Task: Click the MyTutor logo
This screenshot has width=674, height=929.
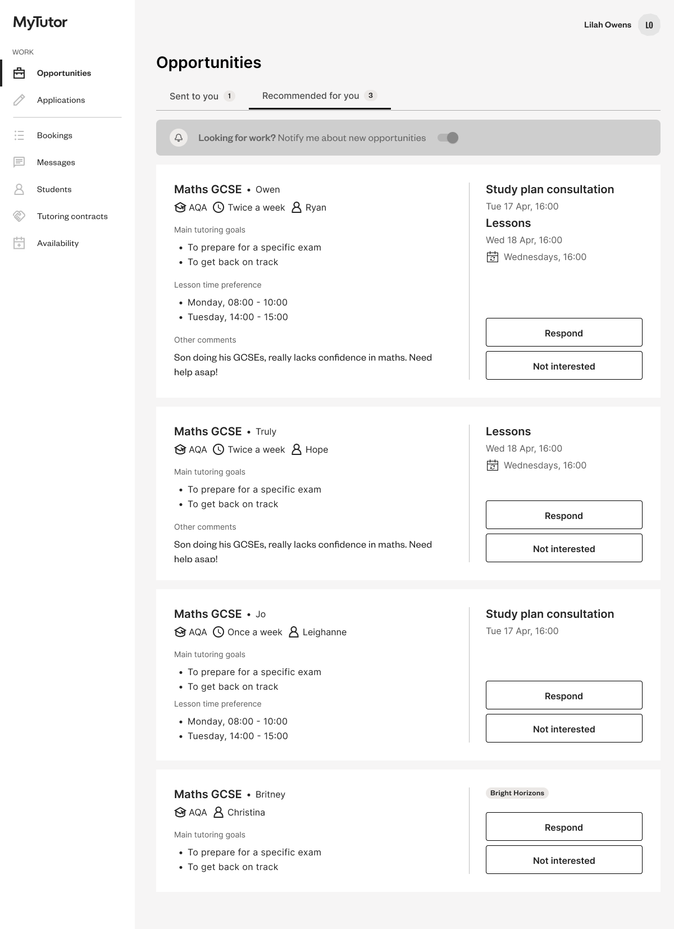Action: (x=40, y=22)
